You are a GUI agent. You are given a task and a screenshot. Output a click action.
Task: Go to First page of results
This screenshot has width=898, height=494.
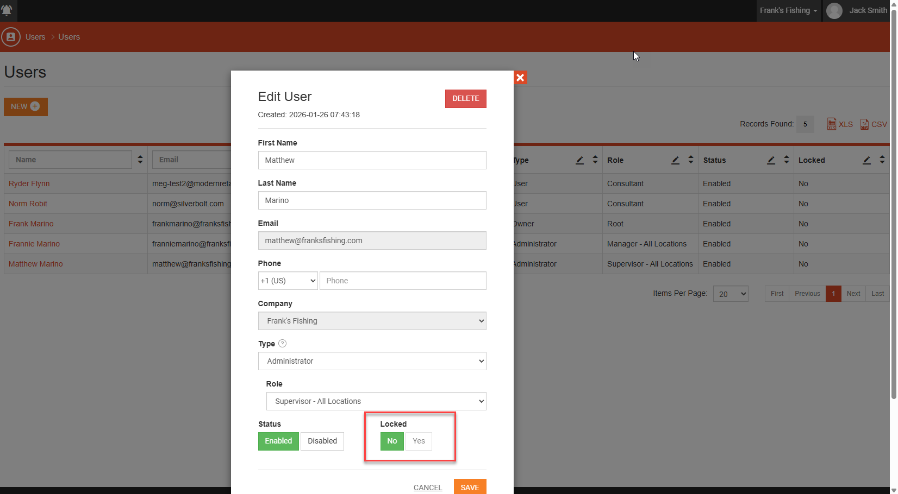tap(777, 294)
